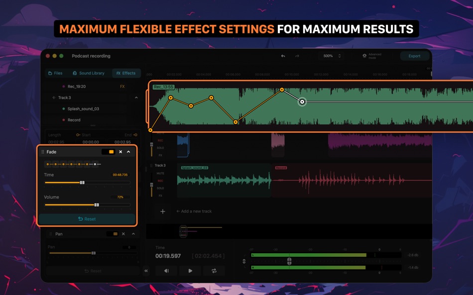This screenshot has width=473, height=295.
Task: Click the undo arrow in the toolbar
Action: 283,56
